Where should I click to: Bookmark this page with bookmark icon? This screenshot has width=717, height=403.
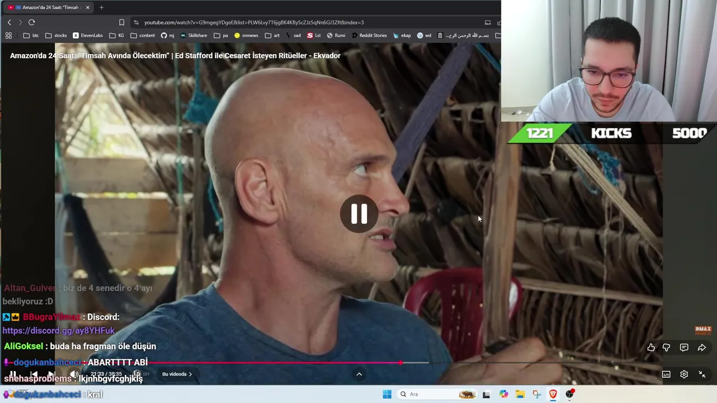pyautogui.click(x=122, y=22)
